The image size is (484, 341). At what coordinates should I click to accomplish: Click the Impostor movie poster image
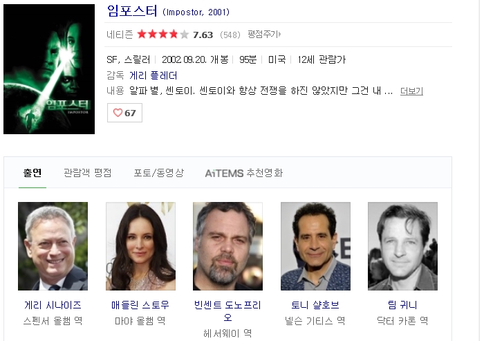tap(49, 69)
